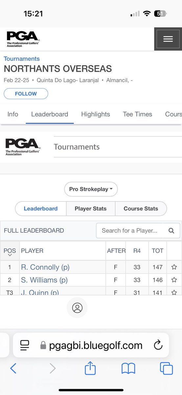Open page reader format icon in address bar
The image size is (182, 395).
(25, 345)
